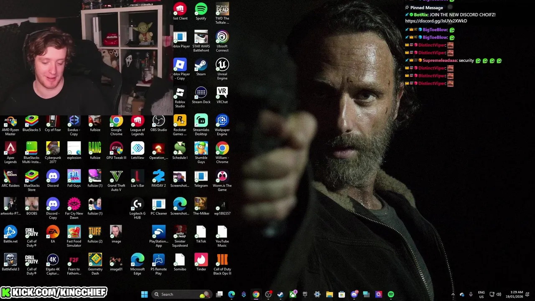535x301 pixels.
Task: Open File Explorer from the taskbar
Action: pos(329,294)
